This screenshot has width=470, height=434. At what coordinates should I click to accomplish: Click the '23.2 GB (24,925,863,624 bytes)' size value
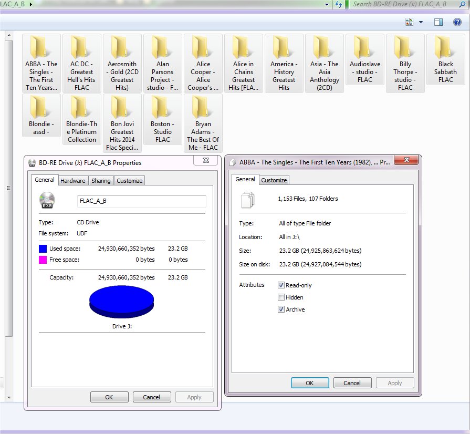(x=320, y=251)
